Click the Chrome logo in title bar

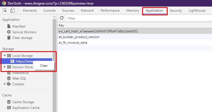(4, 3)
